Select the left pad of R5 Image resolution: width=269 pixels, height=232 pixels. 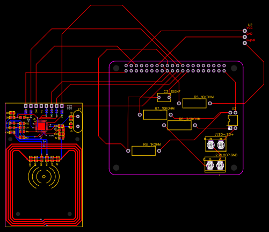pyautogui.click(x=179, y=103)
